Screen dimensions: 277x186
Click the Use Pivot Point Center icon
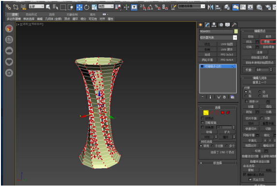pyautogui.click(x=118, y=7)
